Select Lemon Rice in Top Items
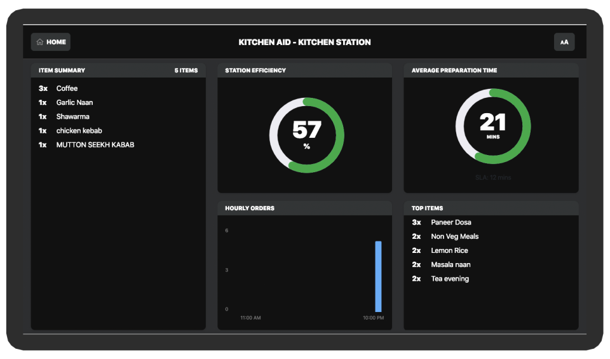 (x=491, y=250)
